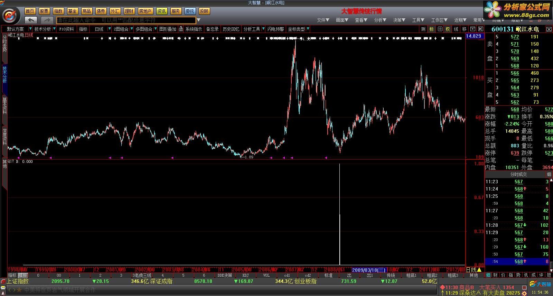Click the 基金 funds button

[73, 11]
